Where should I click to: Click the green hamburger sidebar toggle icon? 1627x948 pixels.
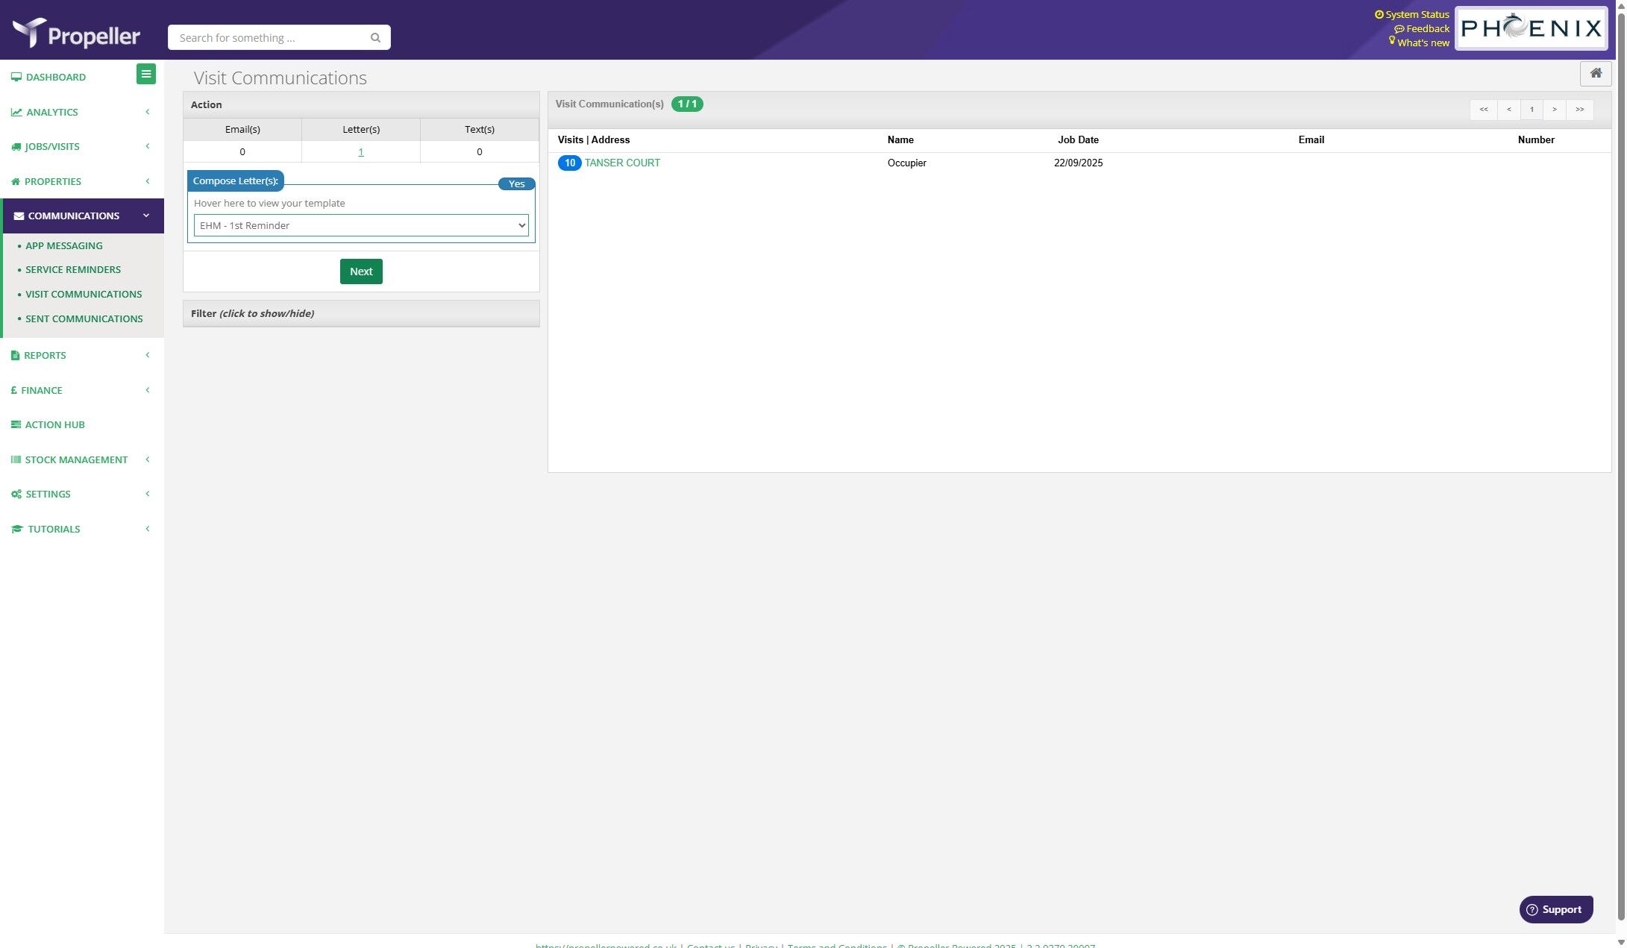[146, 74]
